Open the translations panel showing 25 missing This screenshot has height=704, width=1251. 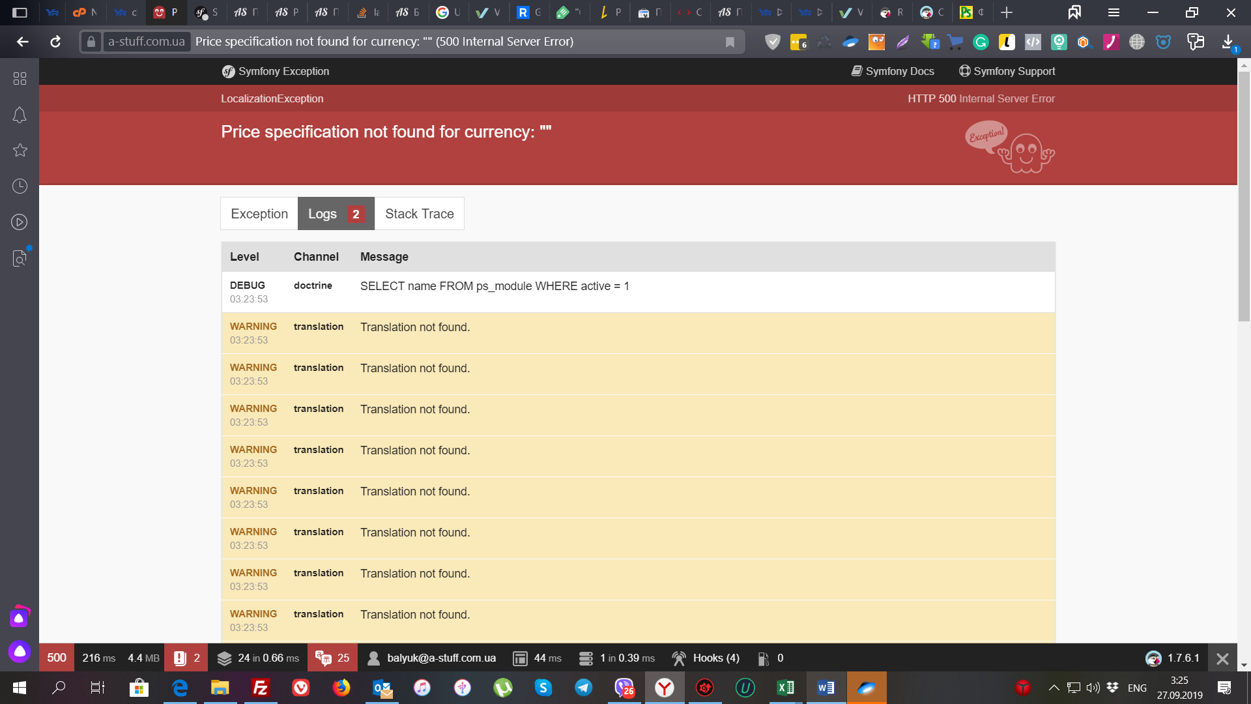[x=332, y=658]
